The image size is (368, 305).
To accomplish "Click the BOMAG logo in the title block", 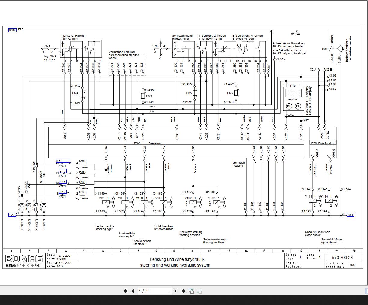I will click(24, 258).
